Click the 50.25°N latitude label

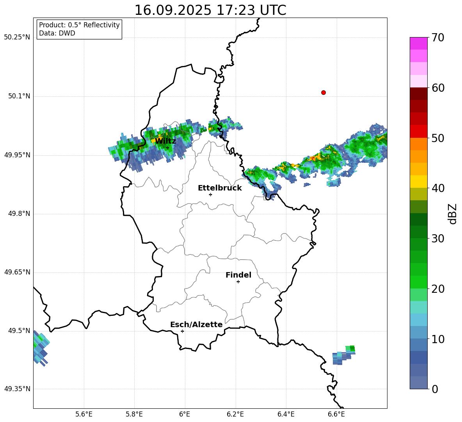[x=17, y=37]
